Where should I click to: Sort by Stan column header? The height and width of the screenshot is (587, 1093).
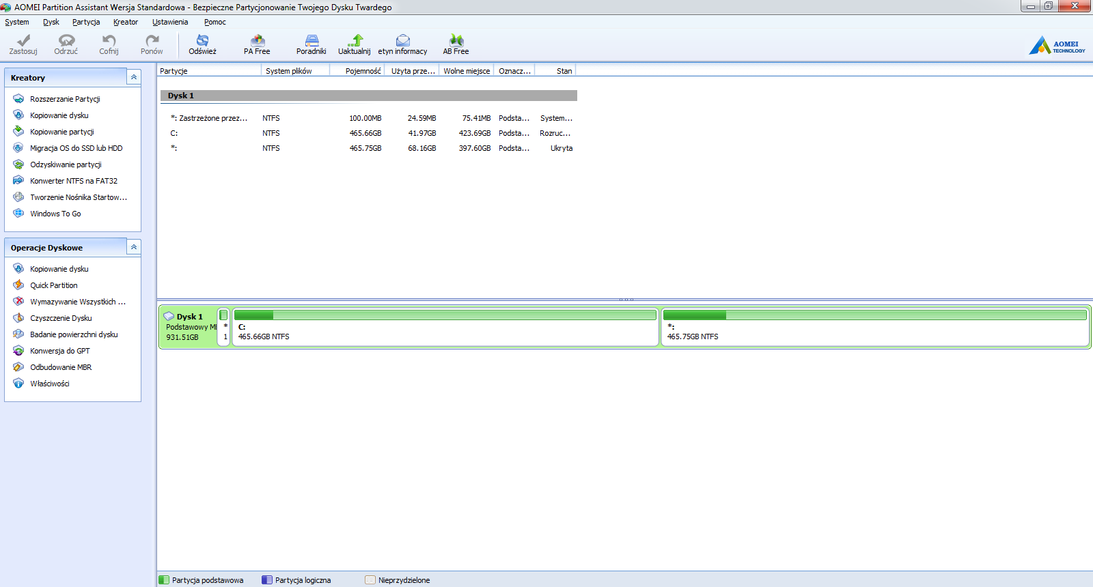click(555, 71)
